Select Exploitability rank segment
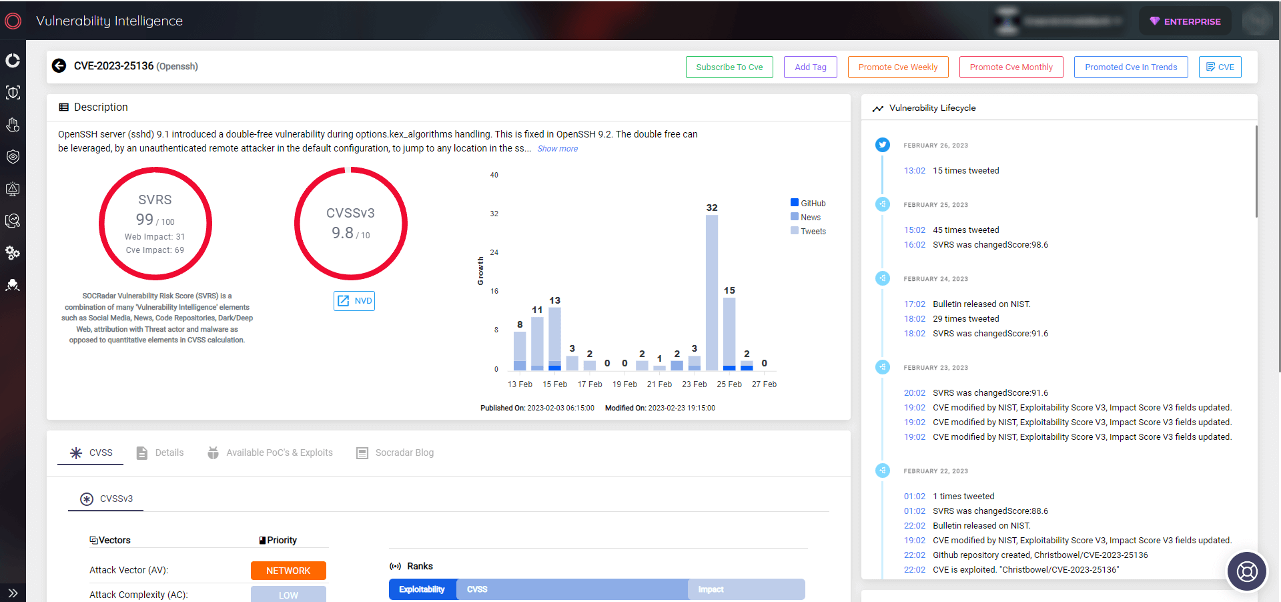Viewport: 1281px width, 602px height. point(422,589)
